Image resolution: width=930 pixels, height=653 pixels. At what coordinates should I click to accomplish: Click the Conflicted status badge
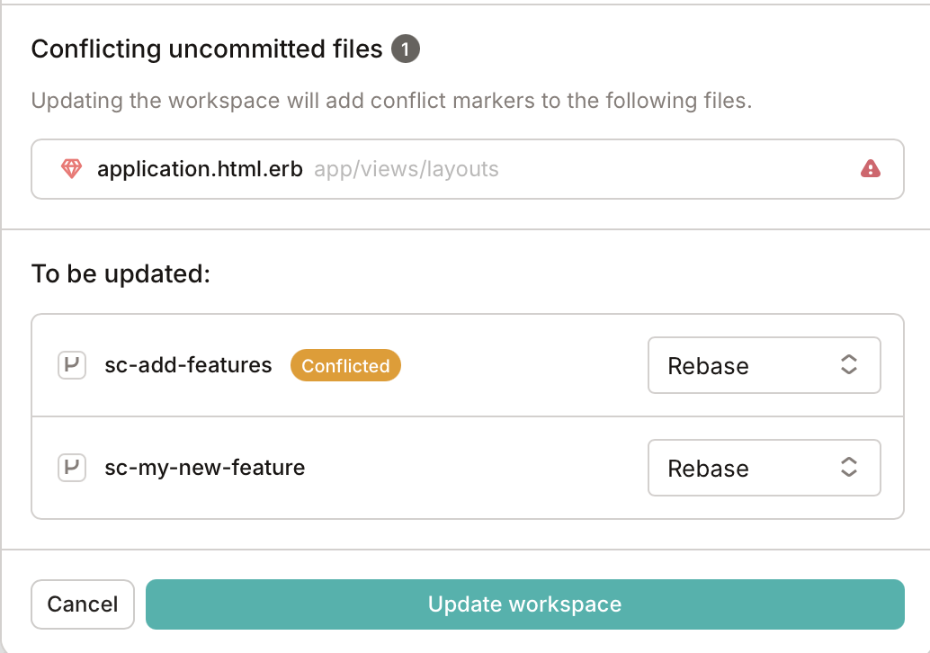click(345, 365)
